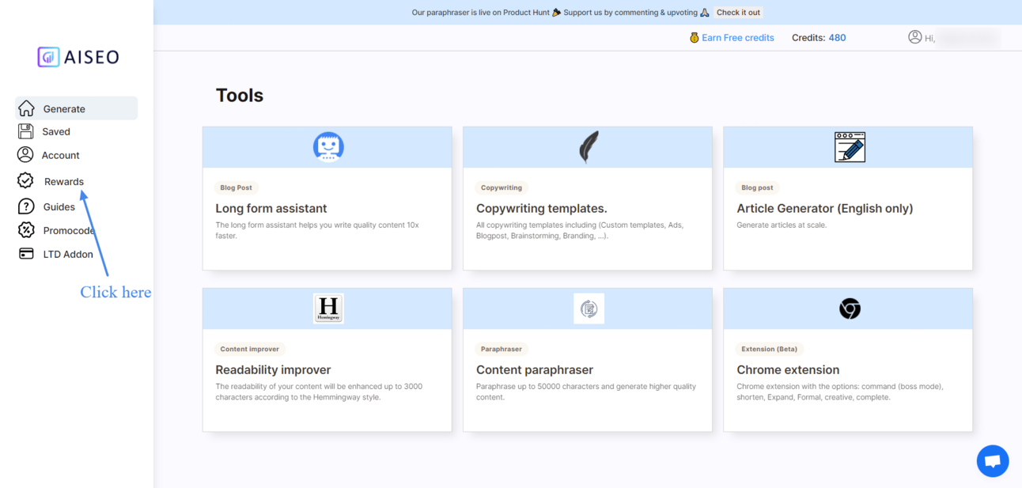Click the AISEO logo at top of sidebar

pyautogui.click(x=77, y=56)
